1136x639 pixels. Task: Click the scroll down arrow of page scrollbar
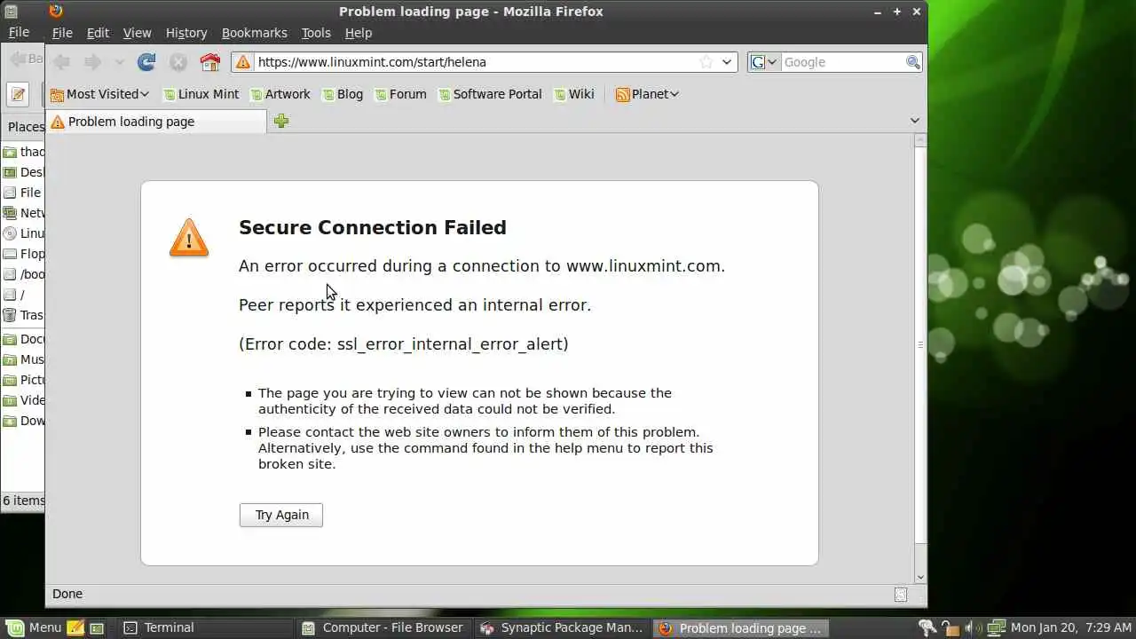(920, 577)
